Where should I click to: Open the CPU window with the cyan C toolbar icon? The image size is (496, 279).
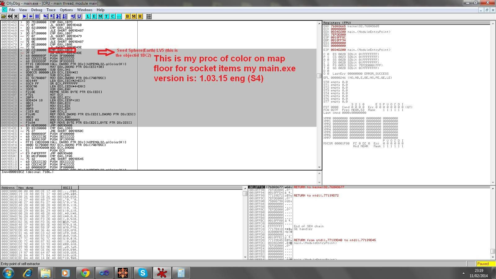click(x=113, y=16)
